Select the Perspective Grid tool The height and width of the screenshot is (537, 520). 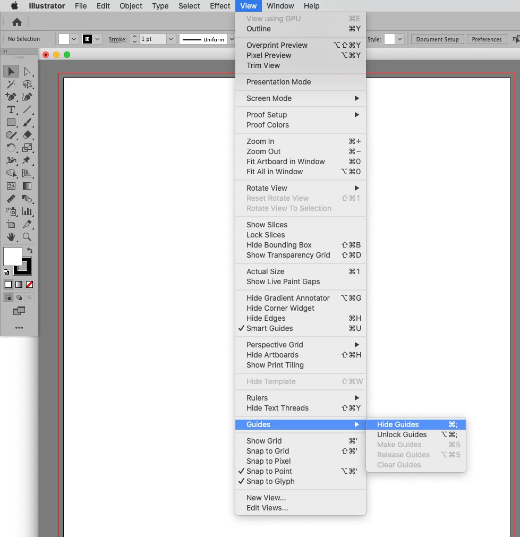click(27, 173)
